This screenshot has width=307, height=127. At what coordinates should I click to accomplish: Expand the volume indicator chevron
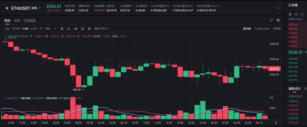(5, 98)
